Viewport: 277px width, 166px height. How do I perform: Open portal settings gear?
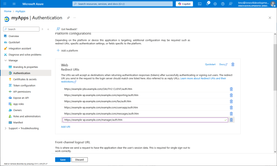pyautogui.click(x=215, y=4)
